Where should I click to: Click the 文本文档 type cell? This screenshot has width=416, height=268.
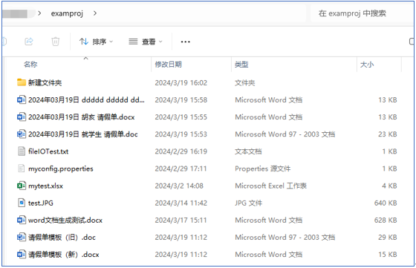point(248,151)
